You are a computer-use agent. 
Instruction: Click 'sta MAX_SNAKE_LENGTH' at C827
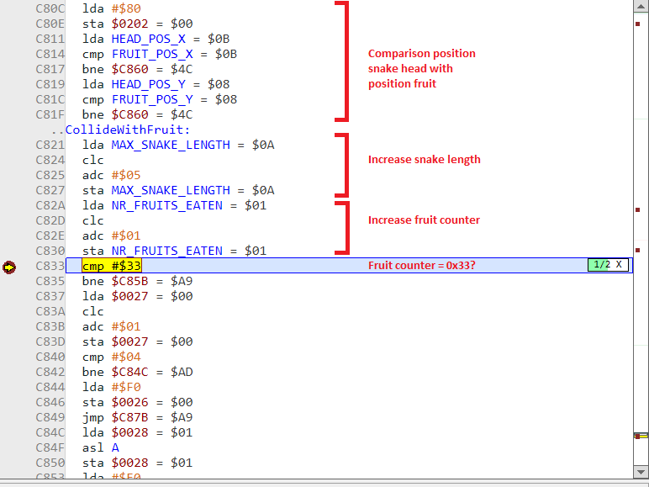tap(178, 190)
